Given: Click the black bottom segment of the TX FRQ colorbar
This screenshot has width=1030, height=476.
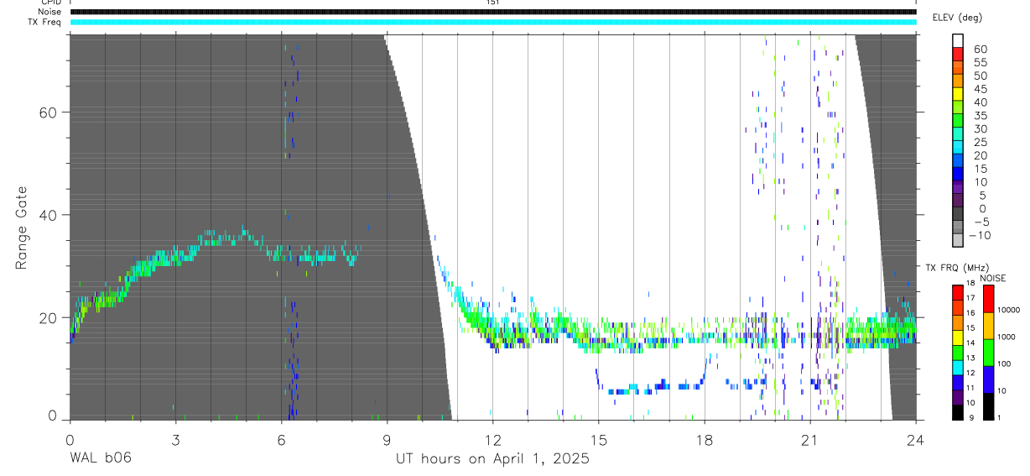Looking at the screenshot, I should [x=958, y=411].
